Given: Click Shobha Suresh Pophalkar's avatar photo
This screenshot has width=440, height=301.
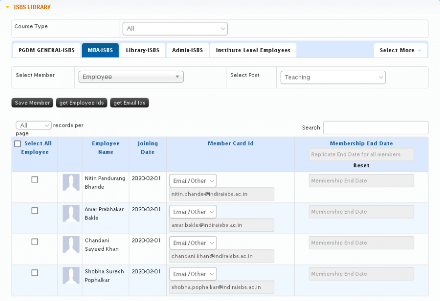Looking at the screenshot, I should click(71, 276).
